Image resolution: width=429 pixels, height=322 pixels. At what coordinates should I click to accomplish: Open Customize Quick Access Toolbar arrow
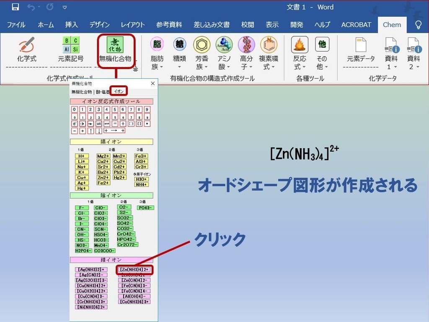pyautogui.click(x=65, y=8)
